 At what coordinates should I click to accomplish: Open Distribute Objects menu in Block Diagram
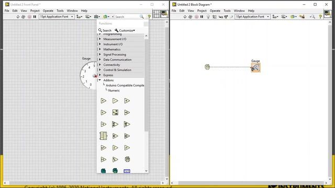(284, 17)
